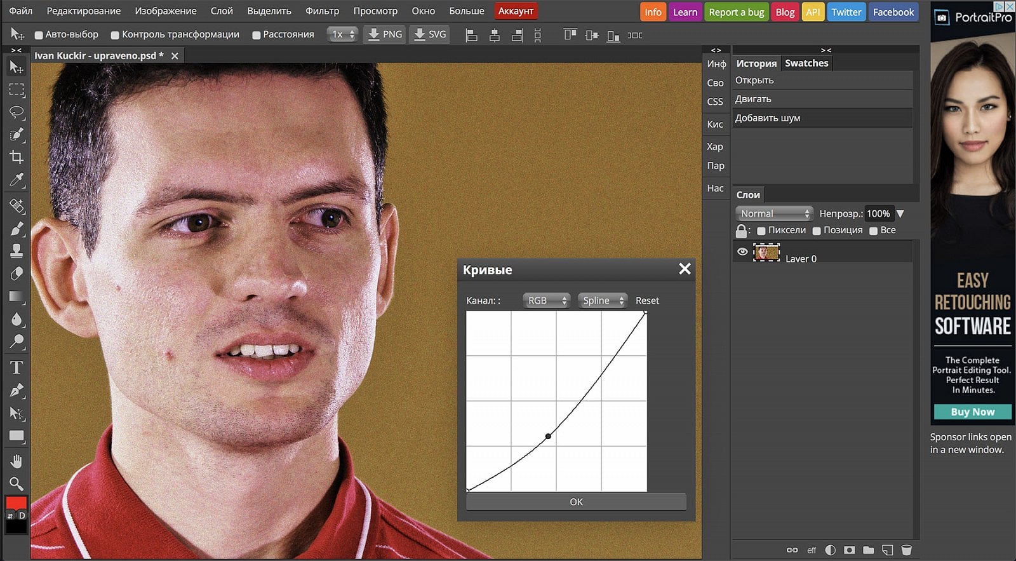Select the Brush tool
Viewport: 1016px width, 561px height.
pos(17,228)
